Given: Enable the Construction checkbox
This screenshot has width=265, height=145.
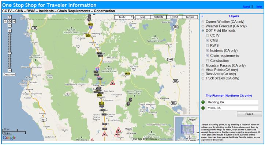Looking at the screenshot, I should [208, 61].
